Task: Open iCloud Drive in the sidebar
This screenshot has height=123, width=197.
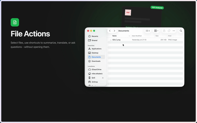Action: (x=96, y=69)
